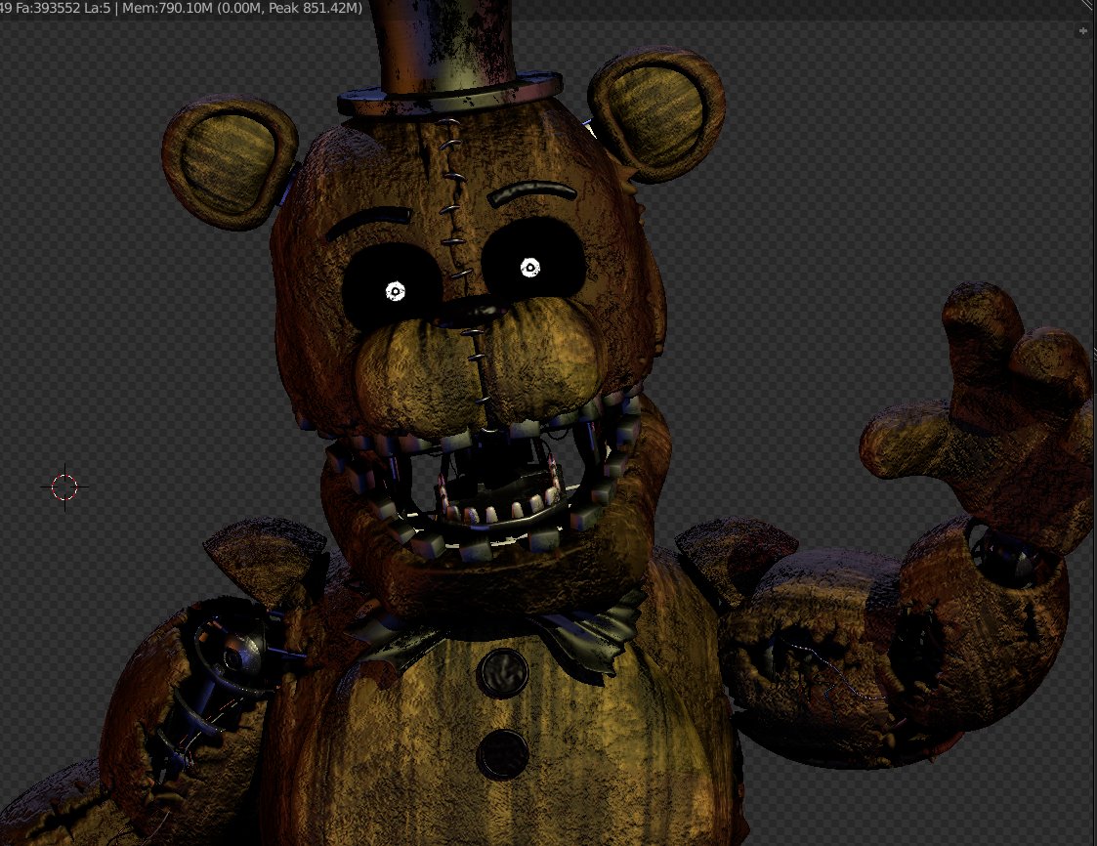The height and width of the screenshot is (846, 1097).
Task: Click the 'Fa:393552' face count text
Action: click(48, 9)
